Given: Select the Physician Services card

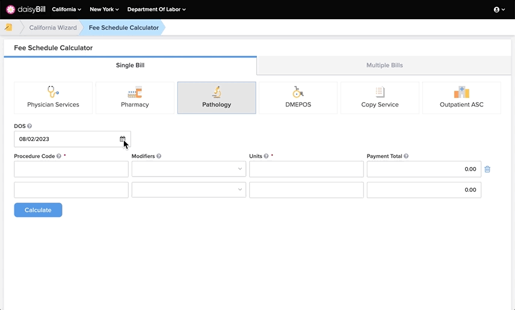Looking at the screenshot, I should click(x=53, y=98).
